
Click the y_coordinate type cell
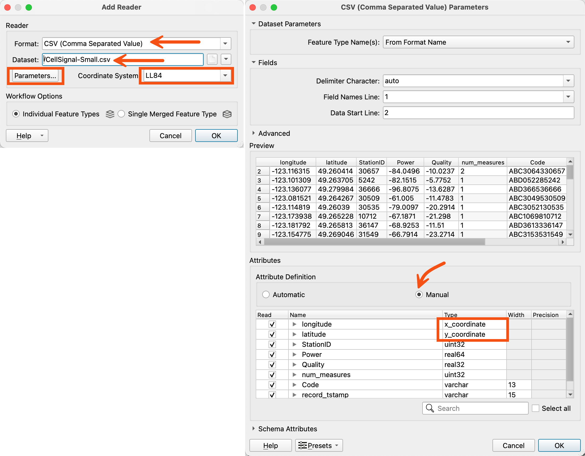click(474, 335)
